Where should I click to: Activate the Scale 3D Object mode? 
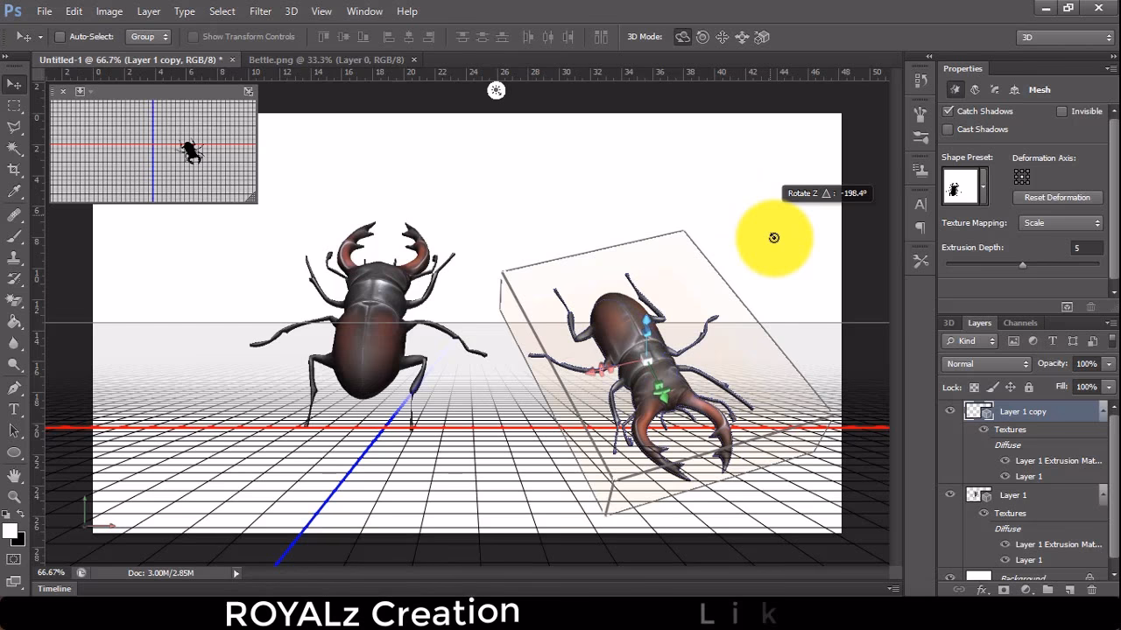point(761,37)
